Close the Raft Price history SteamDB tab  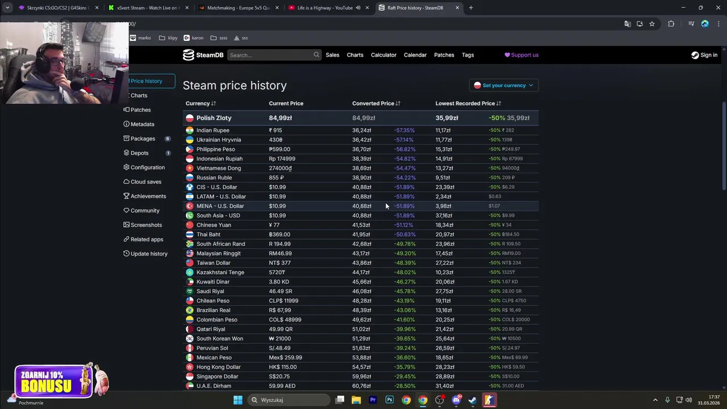click(x=457, y=8)
